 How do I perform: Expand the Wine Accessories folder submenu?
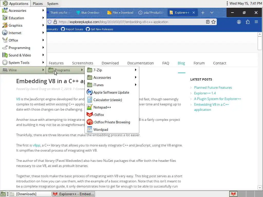(x=112, y=77)
